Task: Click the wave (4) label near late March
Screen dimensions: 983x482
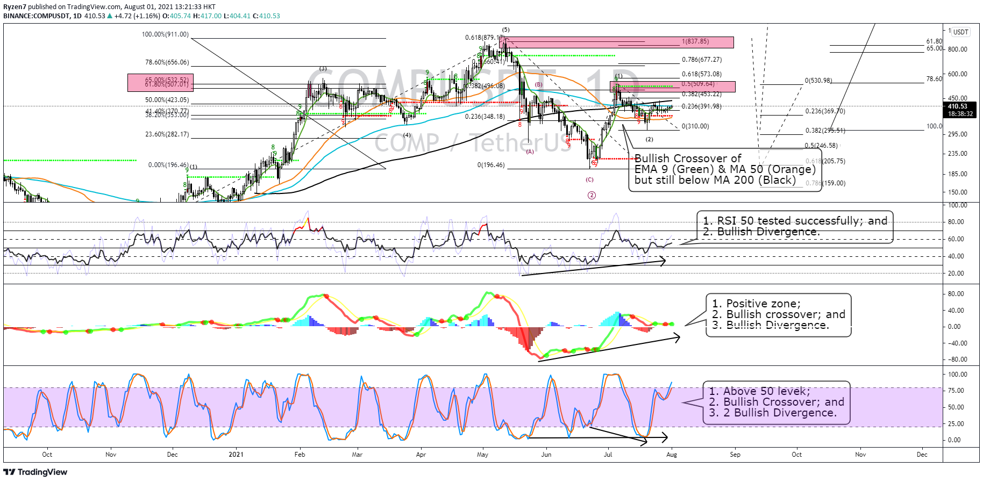Action: pos(407,135)
